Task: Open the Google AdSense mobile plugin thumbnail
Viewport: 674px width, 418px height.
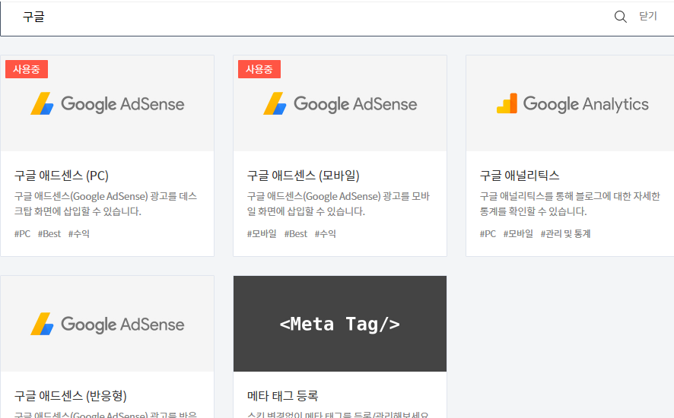Action: [340, 103]
